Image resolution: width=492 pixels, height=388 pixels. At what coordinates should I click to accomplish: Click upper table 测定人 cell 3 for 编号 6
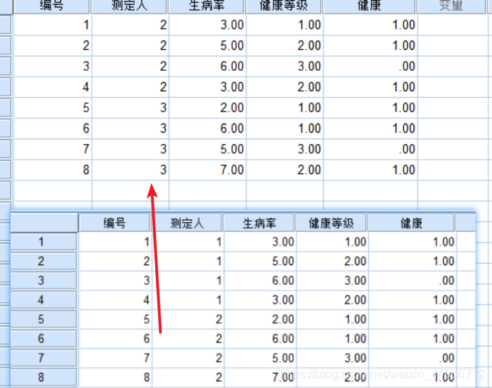pyautogui.click(x=130, y=129)
